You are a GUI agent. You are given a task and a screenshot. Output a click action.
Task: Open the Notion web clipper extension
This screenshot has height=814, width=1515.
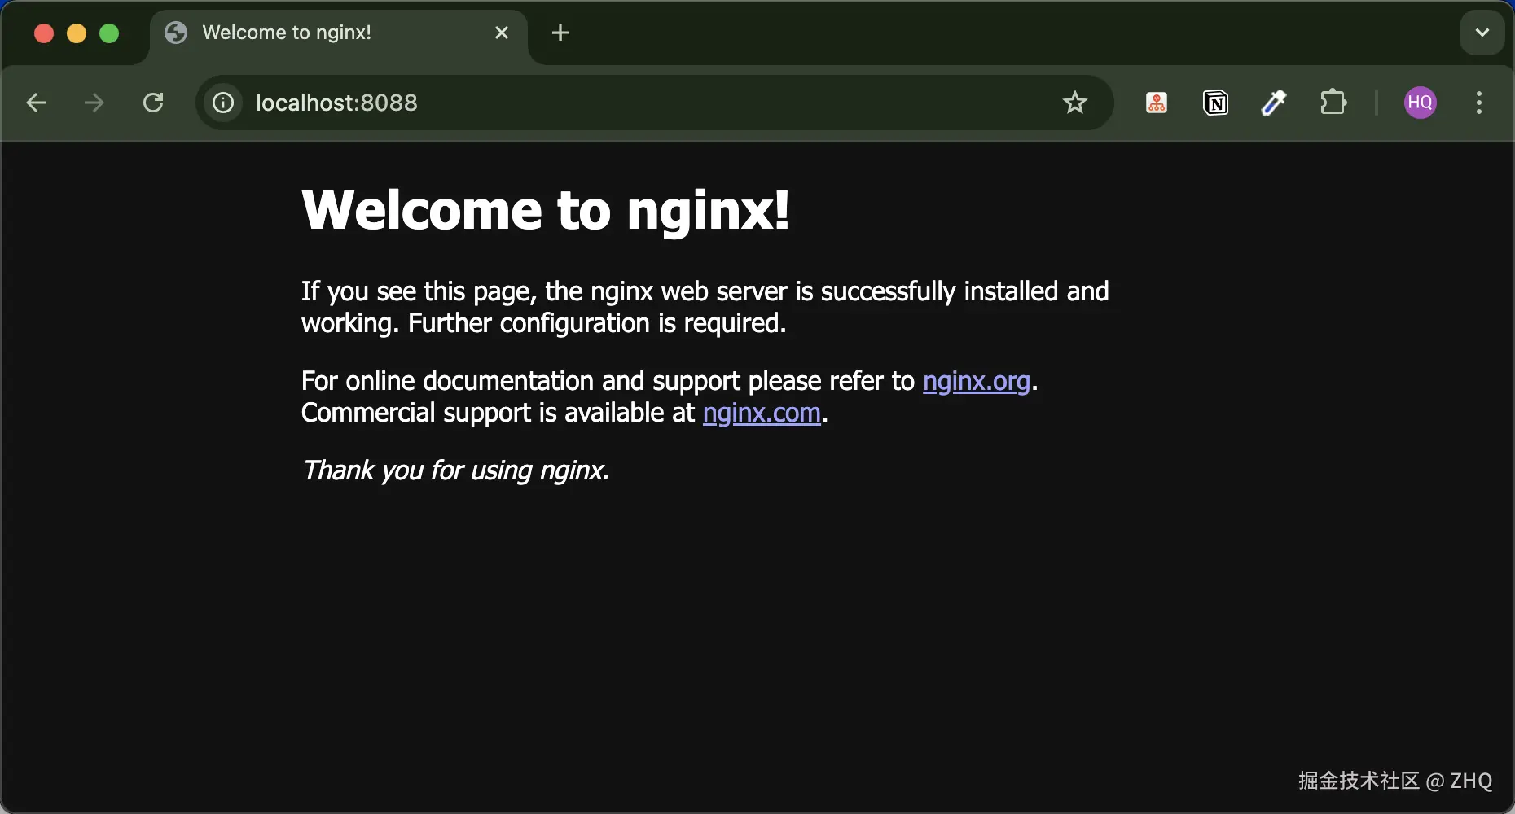(x=1215, y=103)
